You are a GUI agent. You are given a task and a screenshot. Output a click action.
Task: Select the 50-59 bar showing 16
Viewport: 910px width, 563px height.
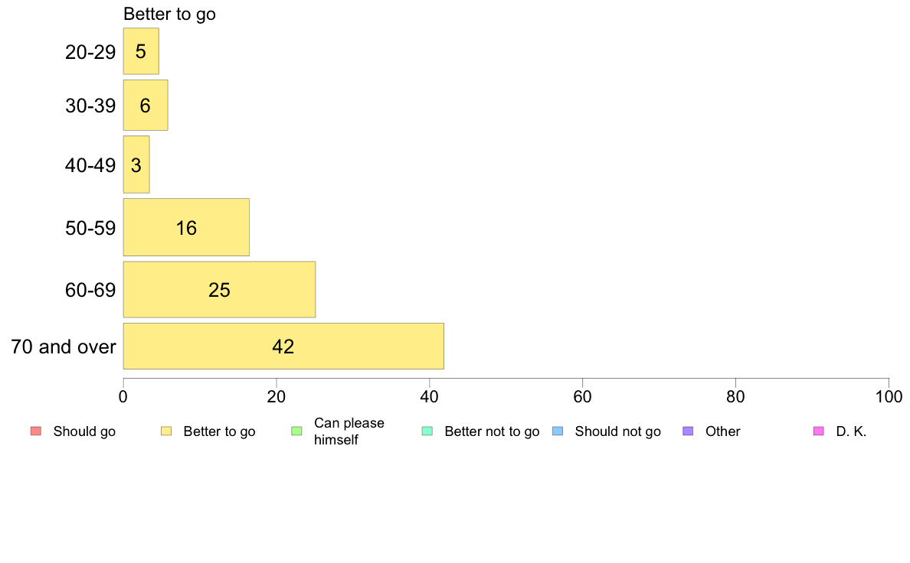point(186,227)
